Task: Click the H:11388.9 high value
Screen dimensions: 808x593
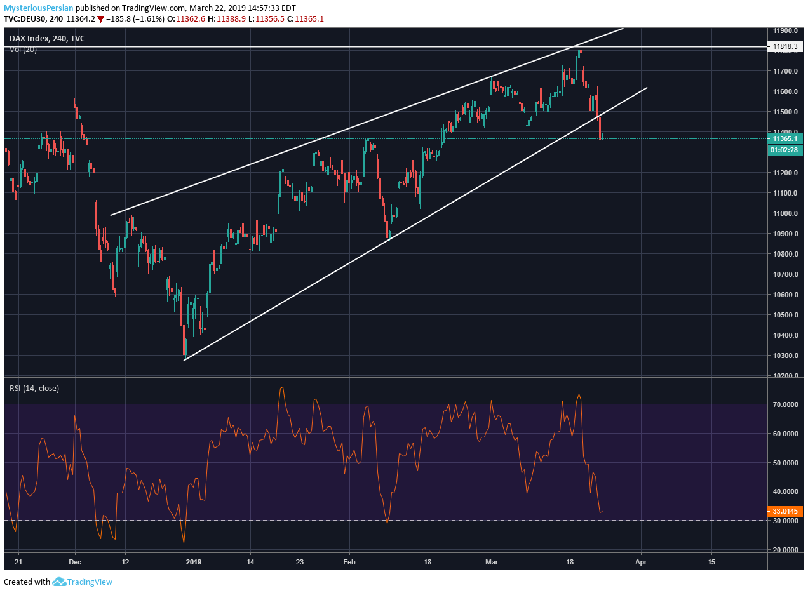Action: (x=226, y=19)
